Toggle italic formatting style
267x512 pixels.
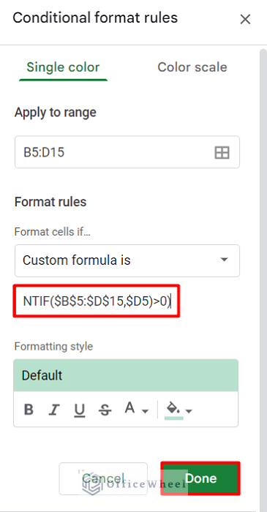pos(53,409)
